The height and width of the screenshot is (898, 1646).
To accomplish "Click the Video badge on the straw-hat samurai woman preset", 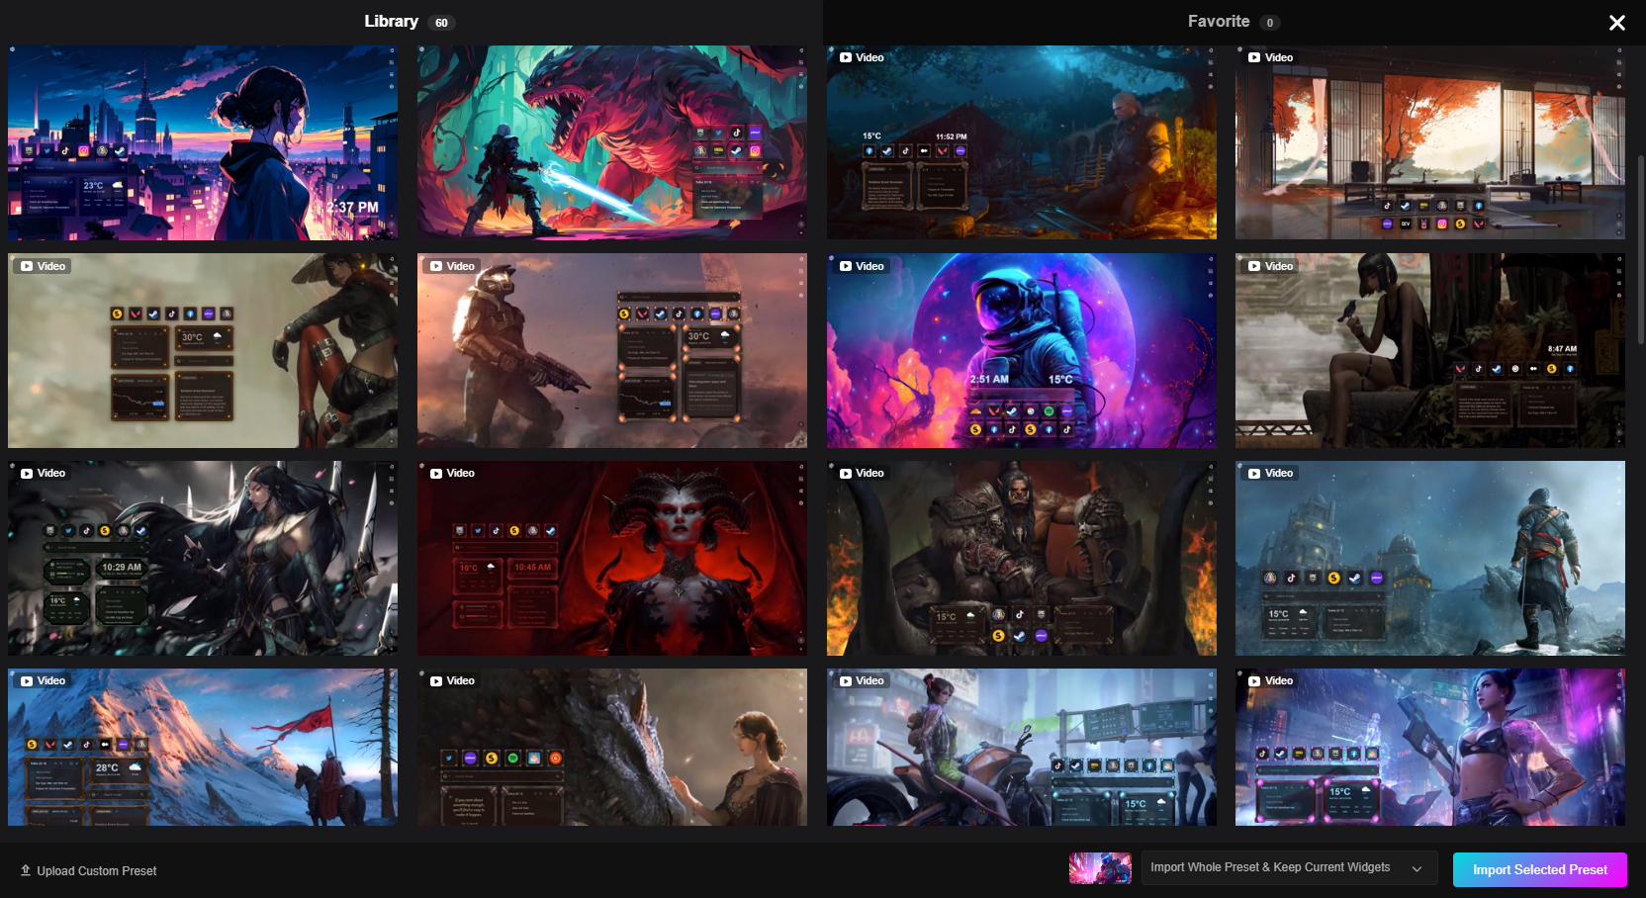I will (x=44, y=266).
